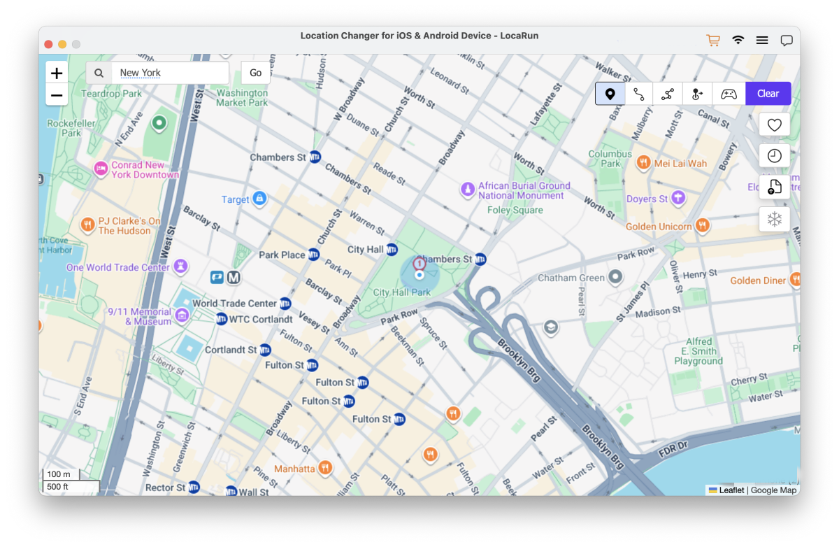Open the Leaflet attribution link
Screen dimensions: 839x547
731,490
